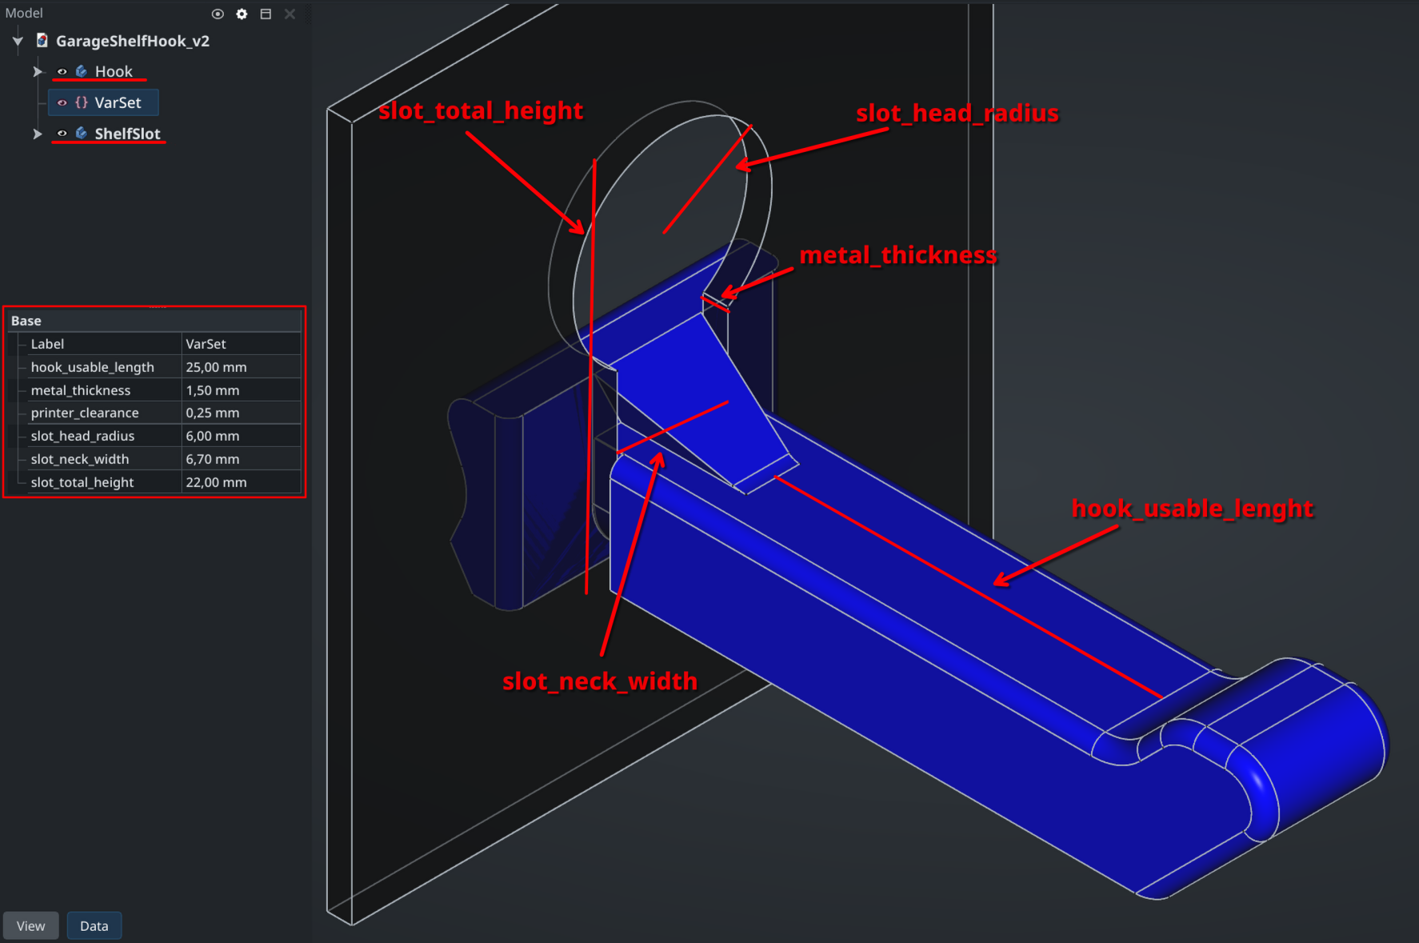Click the VarSet curly-braces icon
The height and width of the screenshot is (943, 1419).
(81, 102)
